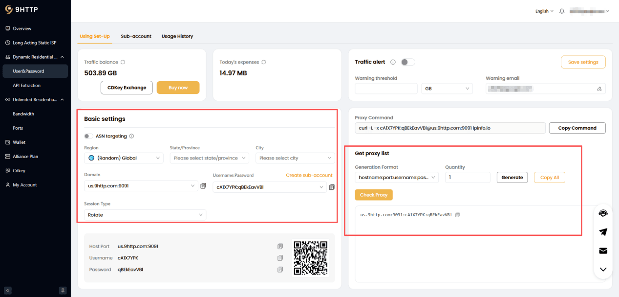The width and height of the screenshot is (619, 297).
Task: Click the CDKey Exchange button
Action: pos(127,88)
